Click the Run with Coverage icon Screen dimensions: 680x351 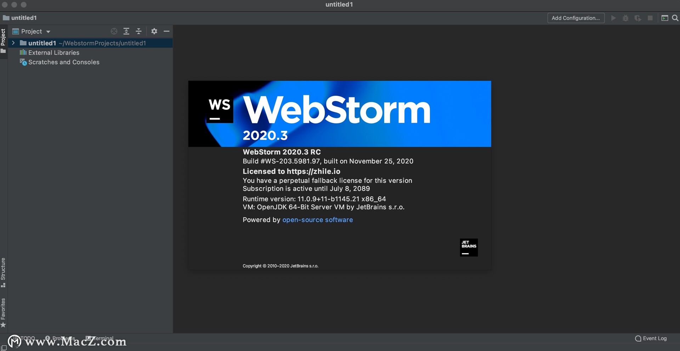638,18
